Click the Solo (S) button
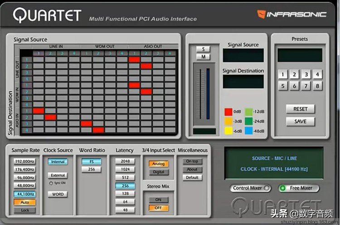 click(x=203, y=49)
